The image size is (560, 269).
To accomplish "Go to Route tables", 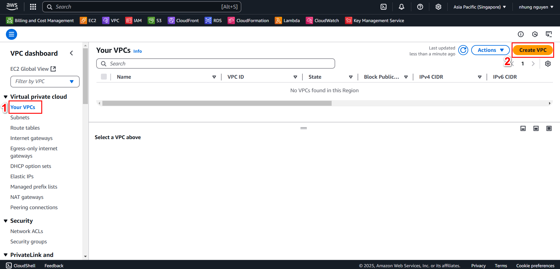I will (25, 128).
